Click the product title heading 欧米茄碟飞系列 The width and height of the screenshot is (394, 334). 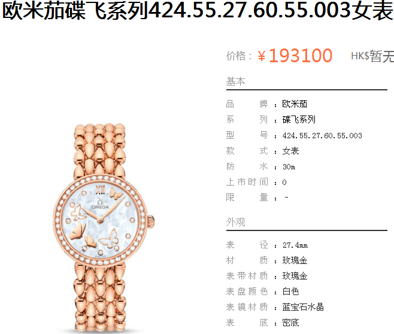[198, 11]
